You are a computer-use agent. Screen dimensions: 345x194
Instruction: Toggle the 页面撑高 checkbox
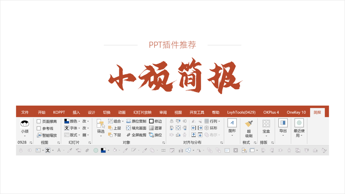pyautogui.click(x=39, y=121)
